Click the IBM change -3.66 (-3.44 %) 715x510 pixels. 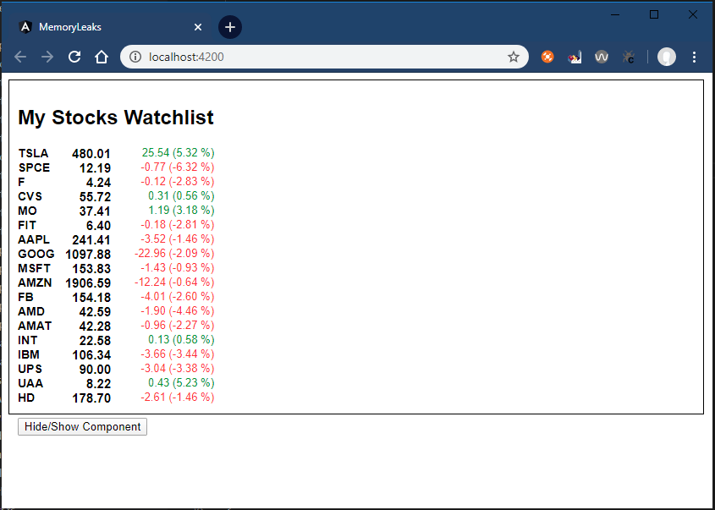pyautogui.click(x=178, y=354)
